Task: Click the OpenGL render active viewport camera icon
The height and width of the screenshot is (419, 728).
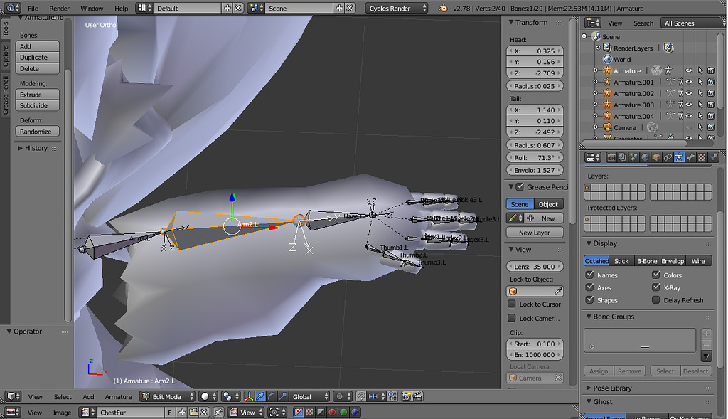Action: pyautogui.click(x=406, y=397)
